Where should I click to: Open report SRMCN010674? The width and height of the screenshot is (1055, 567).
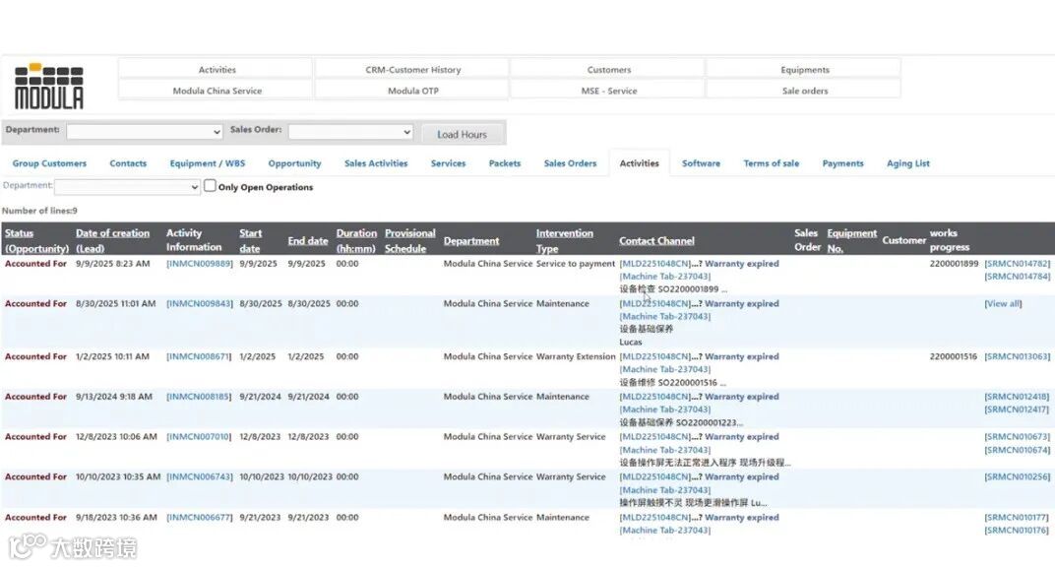(1017, 450)
